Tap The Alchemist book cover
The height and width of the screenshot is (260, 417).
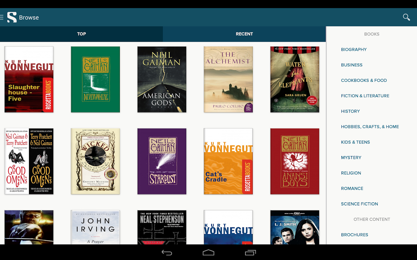tap(228, 79)
